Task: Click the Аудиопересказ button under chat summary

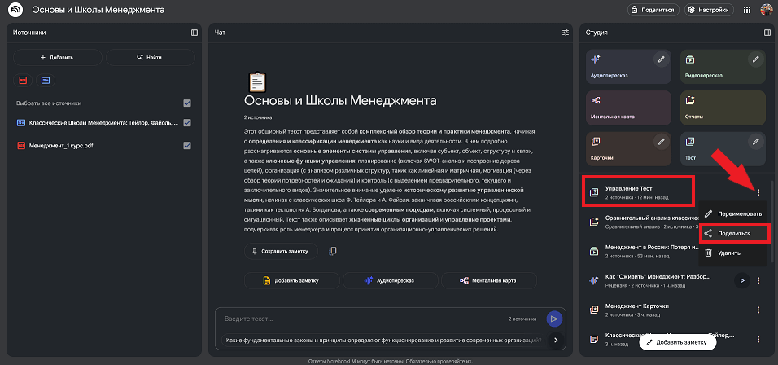Action: [391, 280]
